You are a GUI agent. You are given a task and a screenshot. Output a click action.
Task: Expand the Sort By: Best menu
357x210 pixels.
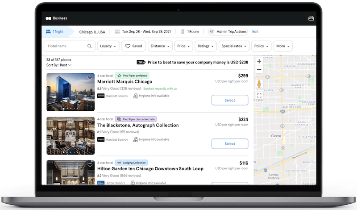(59, 65)
